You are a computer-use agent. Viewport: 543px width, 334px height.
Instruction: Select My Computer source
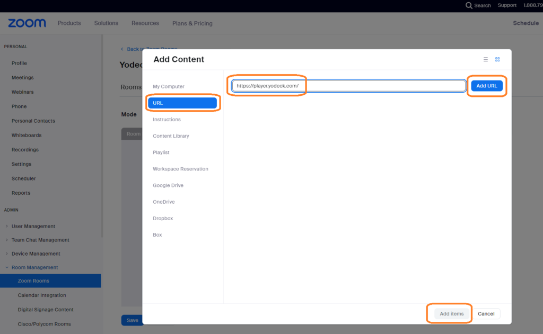tap(169, 86)
